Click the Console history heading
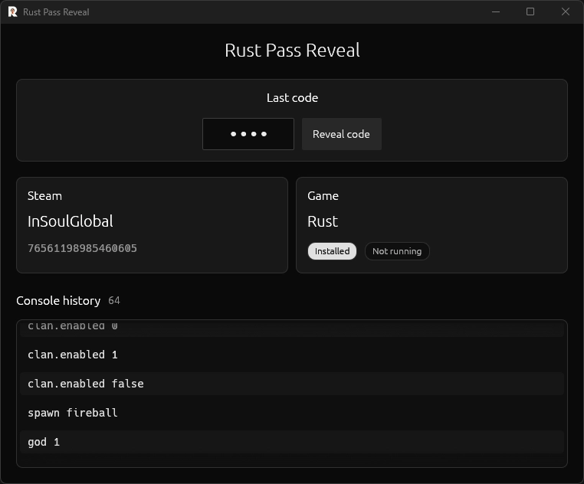 click(58, 301)
